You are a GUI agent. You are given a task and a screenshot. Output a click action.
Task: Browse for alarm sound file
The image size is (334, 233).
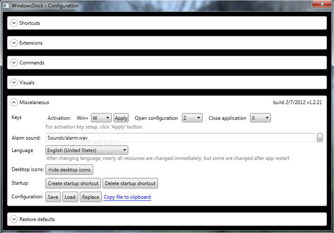tap(320, 138)
